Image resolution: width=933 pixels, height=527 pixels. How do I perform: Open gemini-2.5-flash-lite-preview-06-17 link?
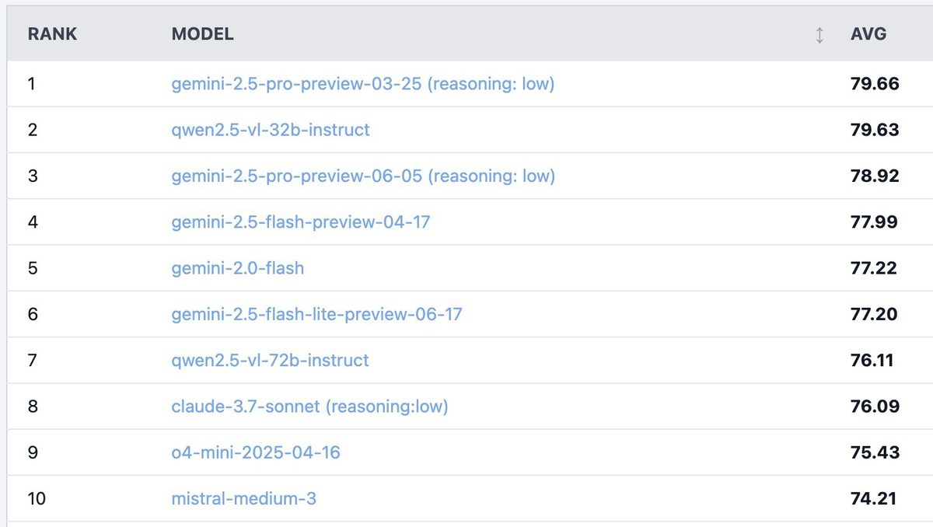316,314
